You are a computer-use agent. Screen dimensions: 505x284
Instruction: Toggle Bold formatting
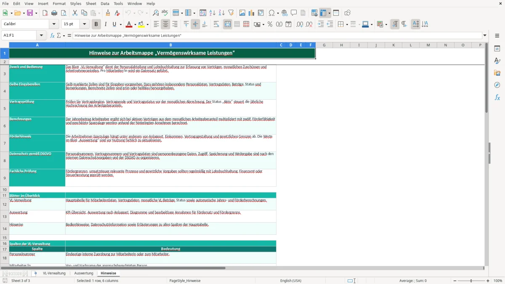pos(96,24)
